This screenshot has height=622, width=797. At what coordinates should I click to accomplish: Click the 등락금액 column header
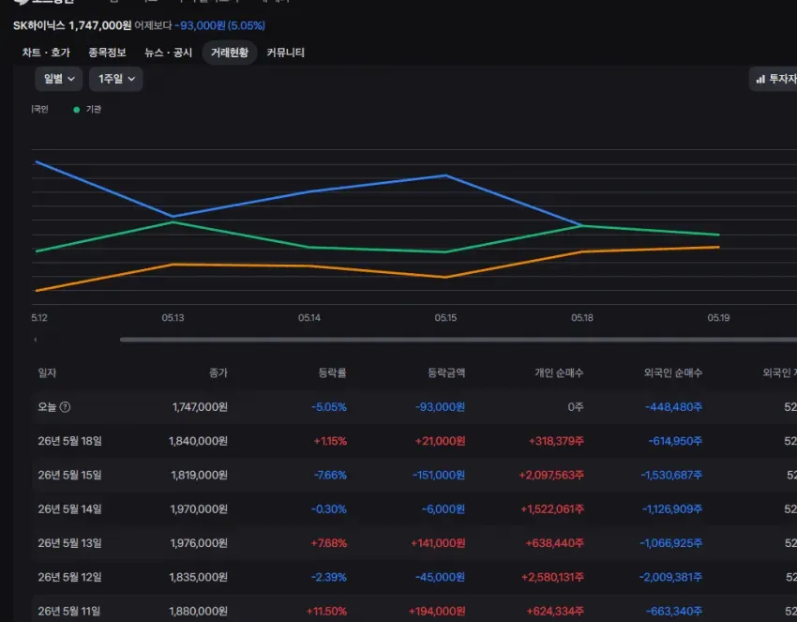pos(446,372)
